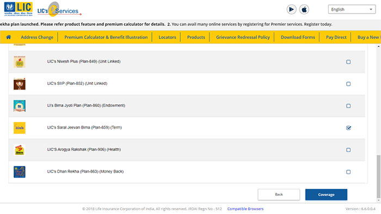Open the English language dropdown
Screen dimensions: 381x214
pos(352,9)
